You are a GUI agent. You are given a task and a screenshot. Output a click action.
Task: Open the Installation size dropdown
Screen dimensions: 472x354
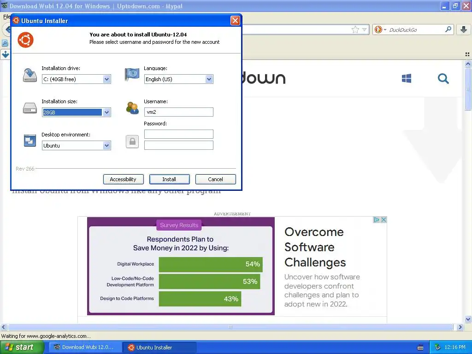tap(106, 112)
